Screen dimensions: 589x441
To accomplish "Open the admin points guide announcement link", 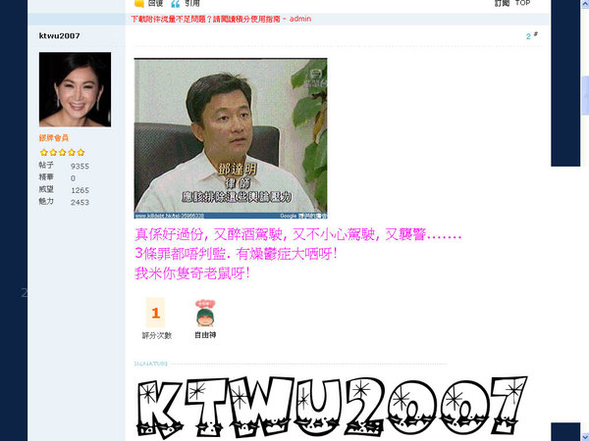I will 221,19.
